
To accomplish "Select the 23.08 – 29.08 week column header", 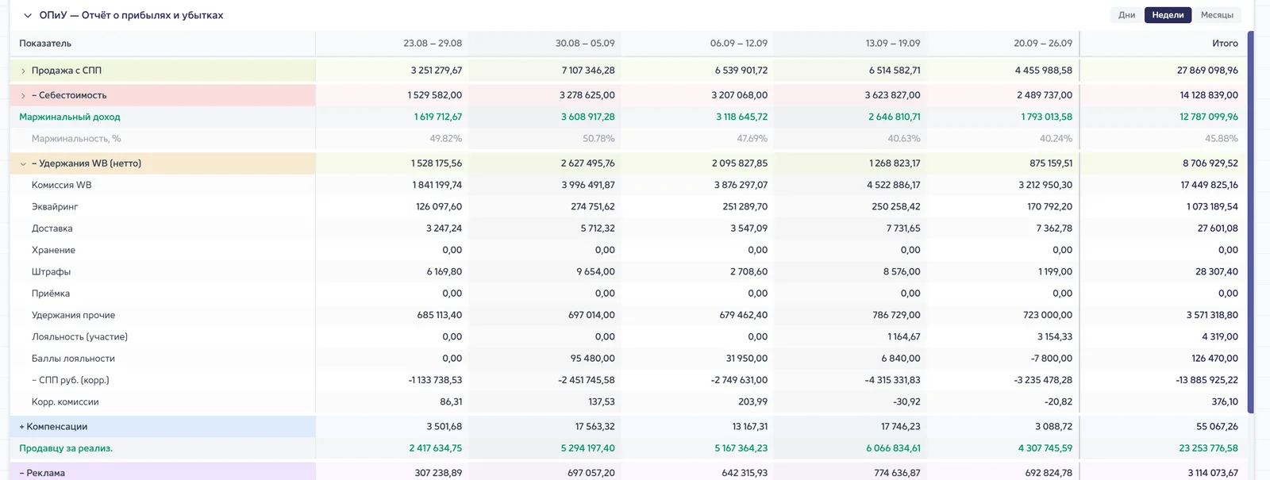I will click(433, 44).
